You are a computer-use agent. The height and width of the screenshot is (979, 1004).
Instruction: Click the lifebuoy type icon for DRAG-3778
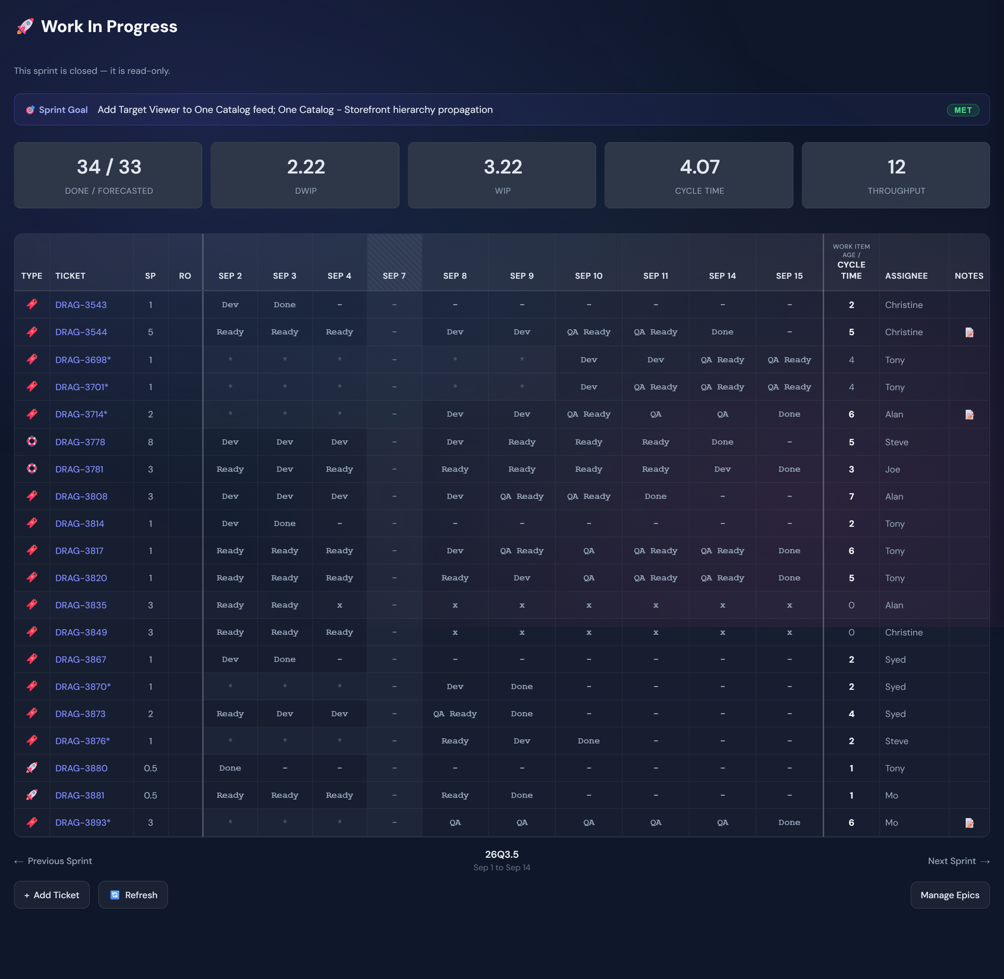pos(32,441)
